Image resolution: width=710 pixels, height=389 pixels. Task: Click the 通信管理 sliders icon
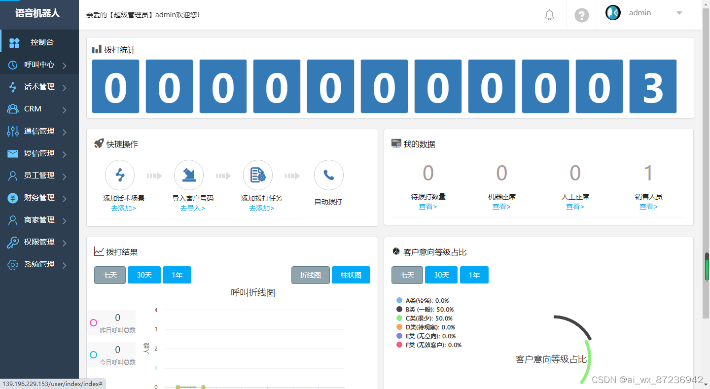pyautogui.click(x=13, y=131)
